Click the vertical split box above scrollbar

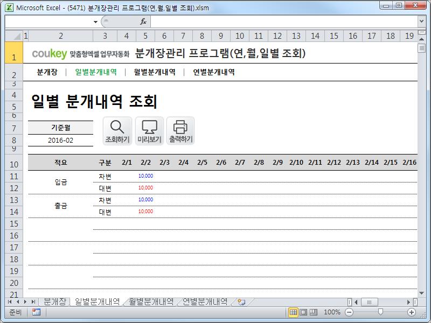(x=421, y=32)
